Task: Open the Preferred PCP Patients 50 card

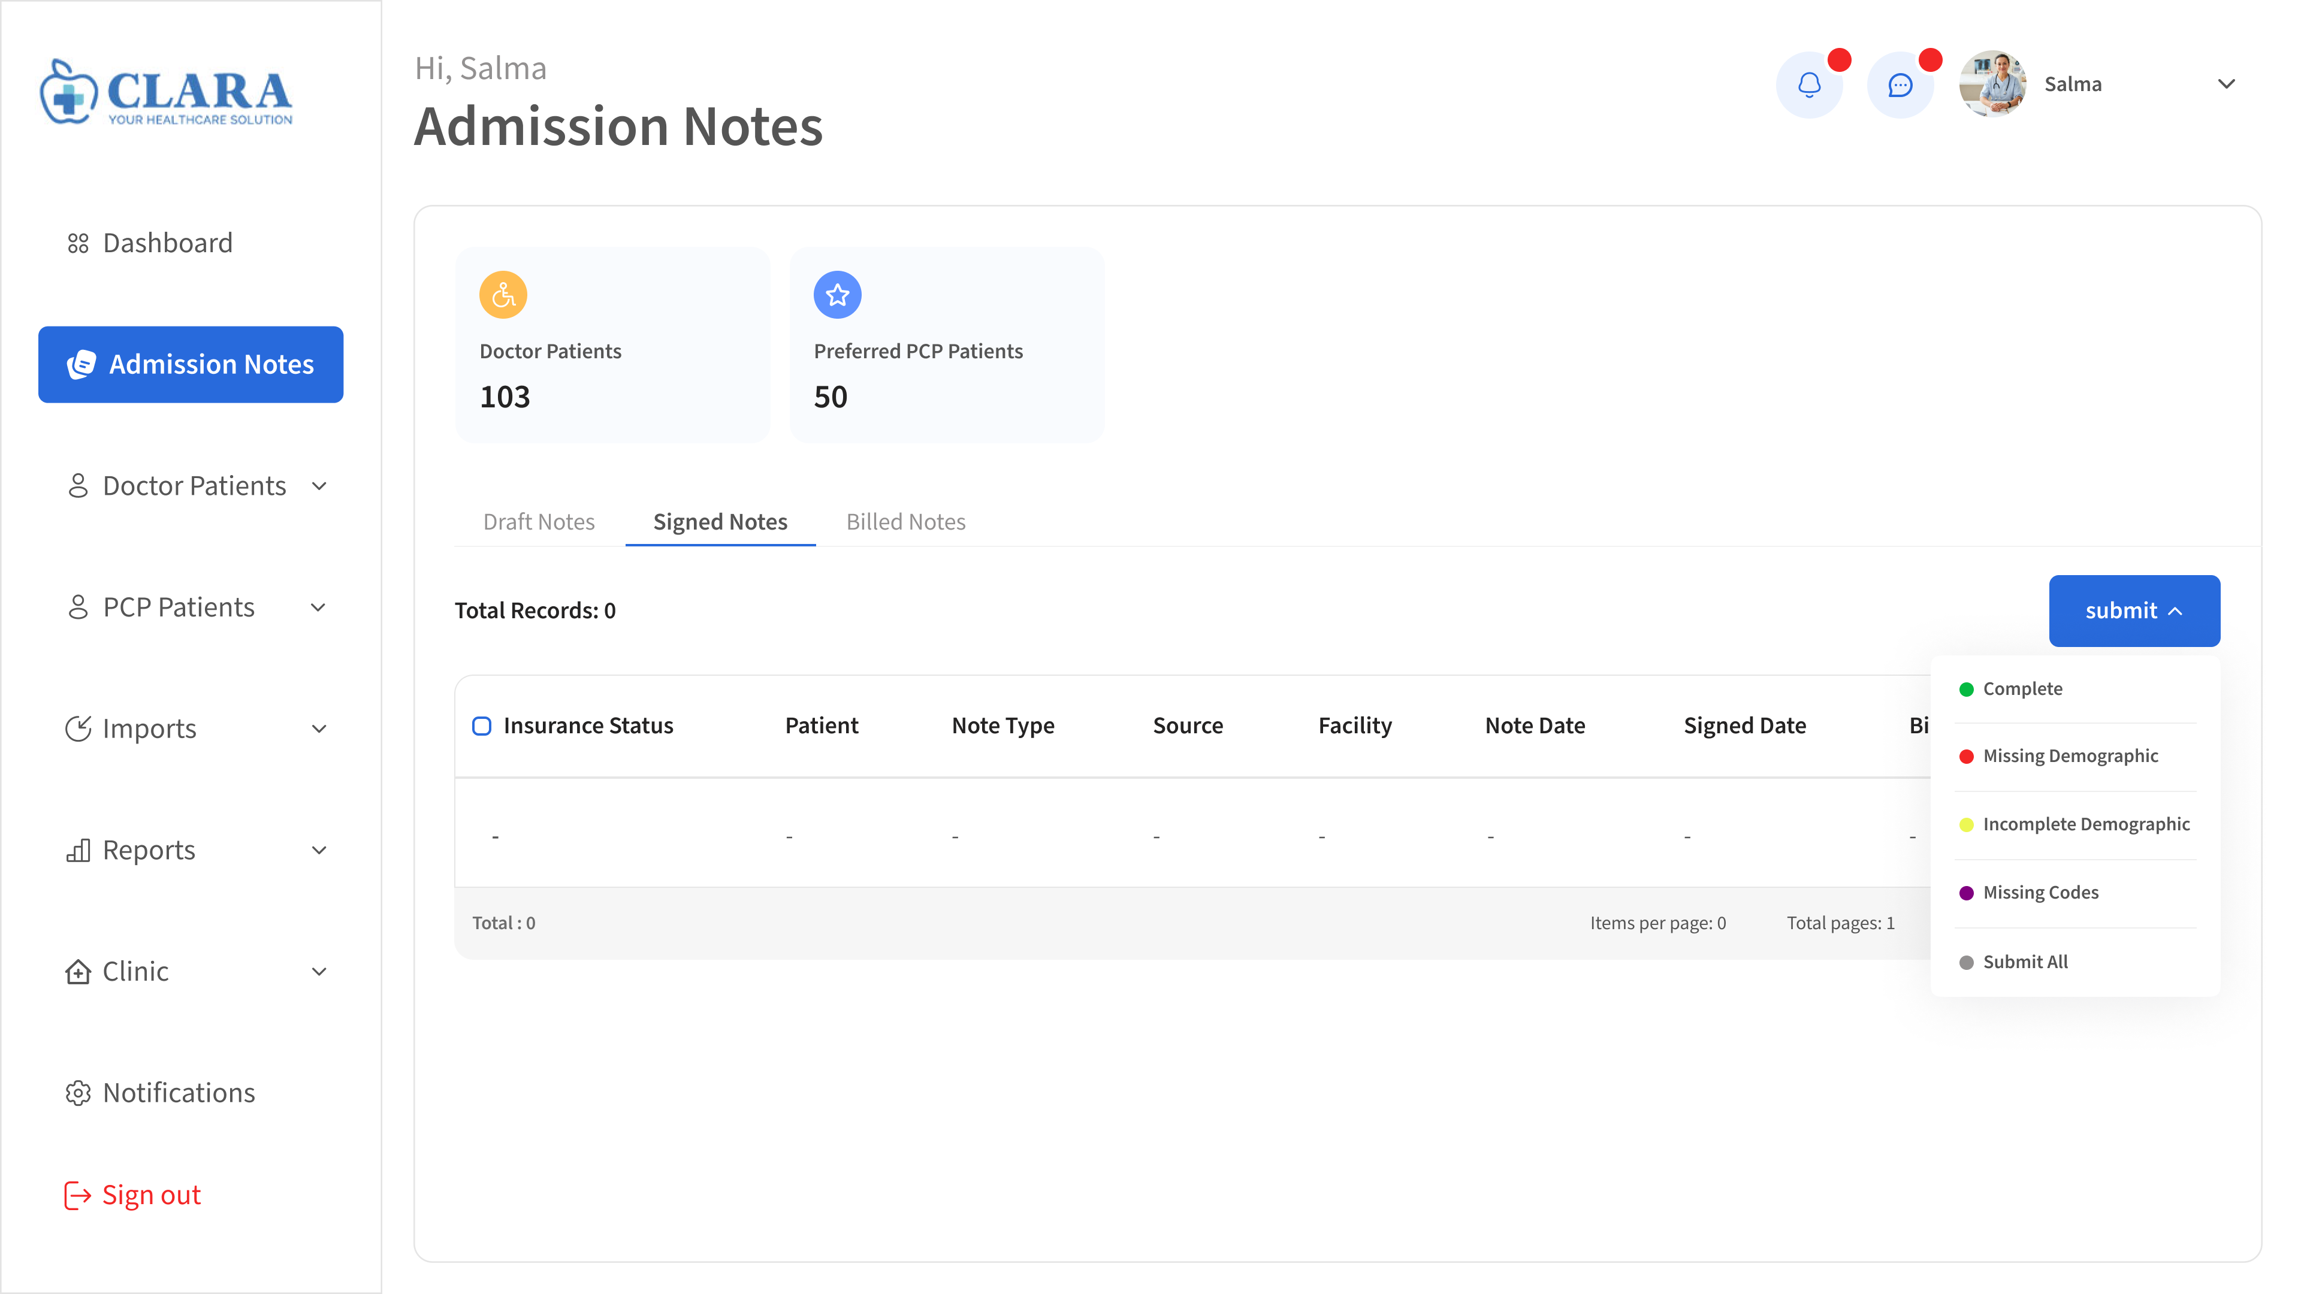Action: [x=947, y=344]
